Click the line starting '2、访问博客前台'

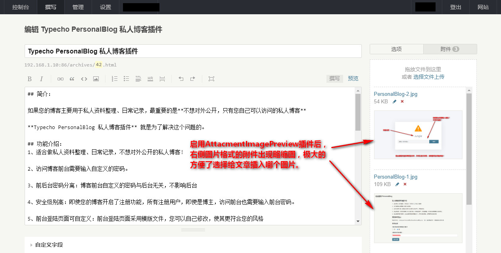point(78,169)
